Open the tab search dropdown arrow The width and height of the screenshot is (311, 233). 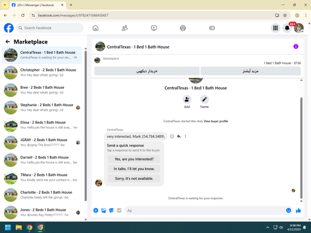(5, 5)
